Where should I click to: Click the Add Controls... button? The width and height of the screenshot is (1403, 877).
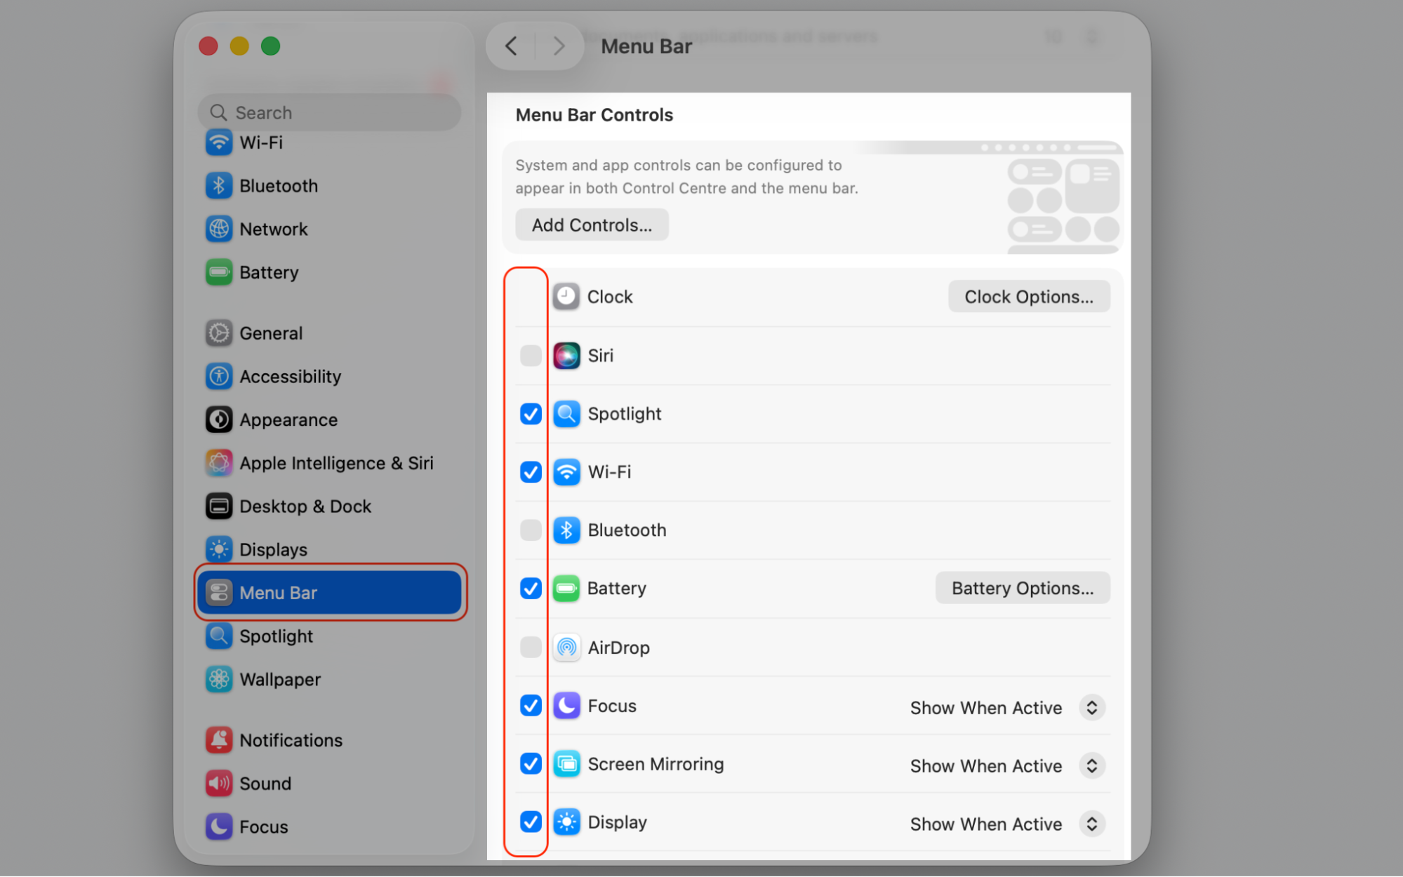click(x=592, y=225)
